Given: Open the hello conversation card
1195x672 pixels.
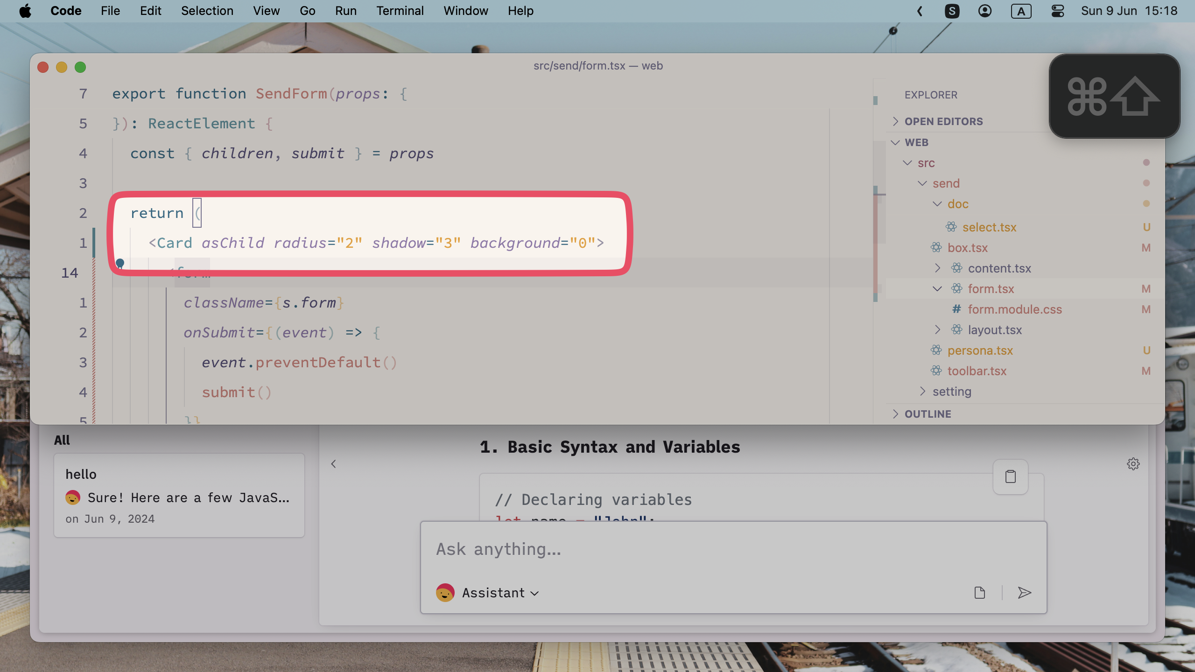Looking at the screenshot, I should click(x=179, y=495).
